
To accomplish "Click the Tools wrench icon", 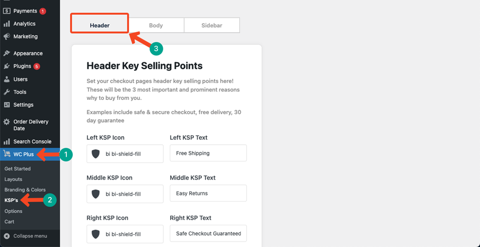I will tap(6, 92).
